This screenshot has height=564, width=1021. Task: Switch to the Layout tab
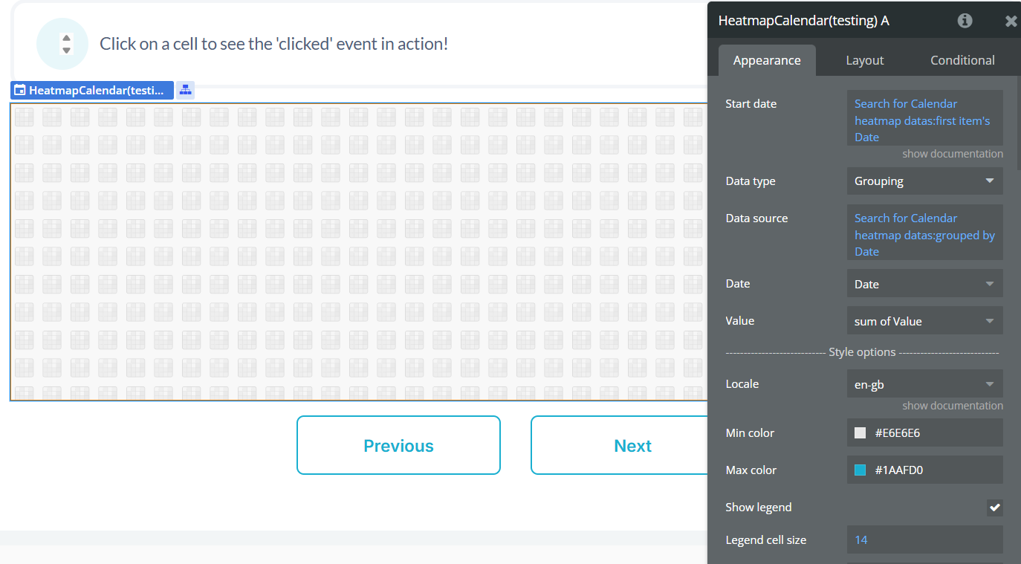pos(865,60)
